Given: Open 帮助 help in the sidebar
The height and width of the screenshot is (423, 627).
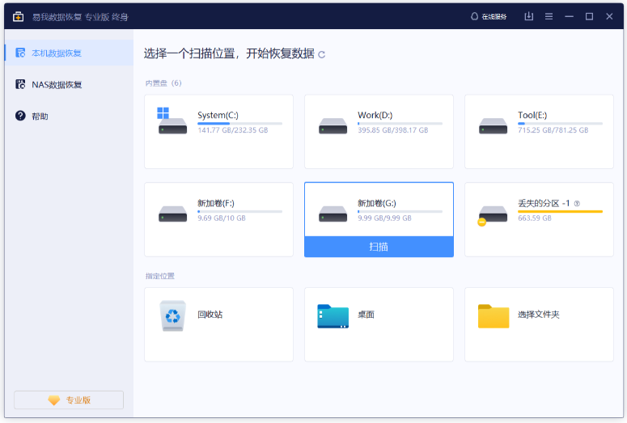Looking at the screenshot, I should 69,116.
